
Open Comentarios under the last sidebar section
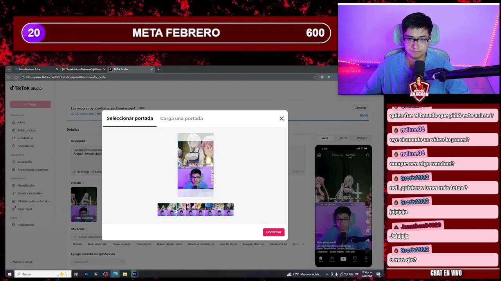26,225
